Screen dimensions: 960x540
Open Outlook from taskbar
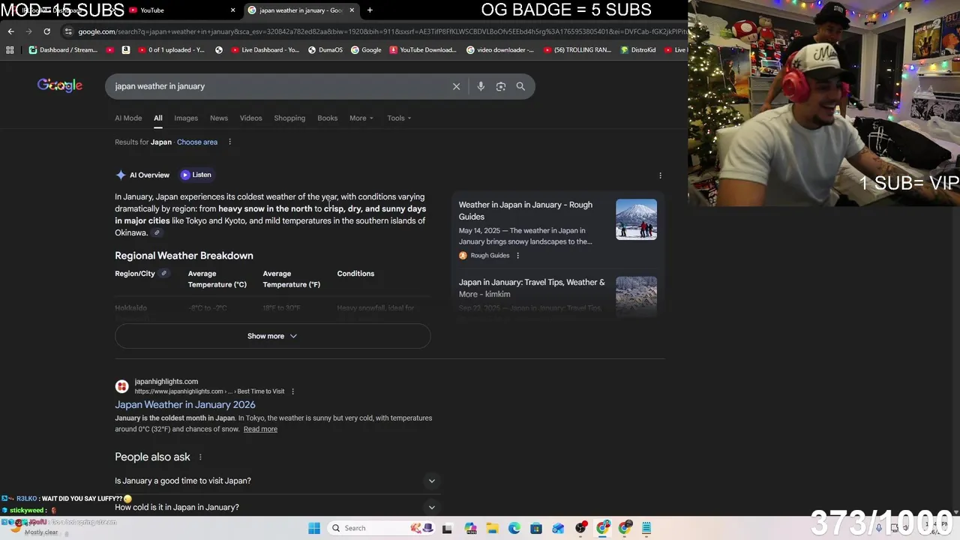(558, 528)
